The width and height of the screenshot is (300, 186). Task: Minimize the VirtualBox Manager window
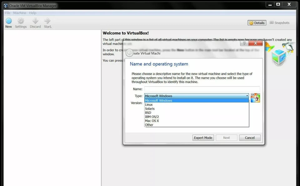coord(270,5)
